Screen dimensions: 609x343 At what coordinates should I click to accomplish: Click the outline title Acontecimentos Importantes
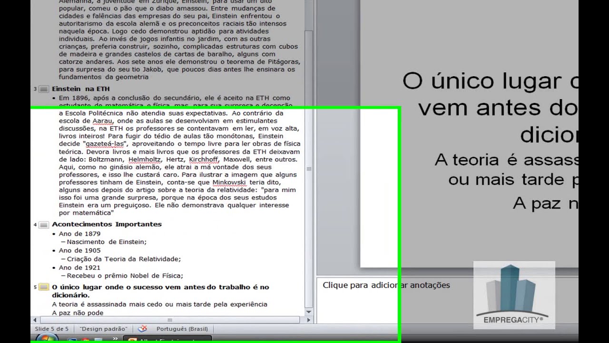(x=107, y=224)
